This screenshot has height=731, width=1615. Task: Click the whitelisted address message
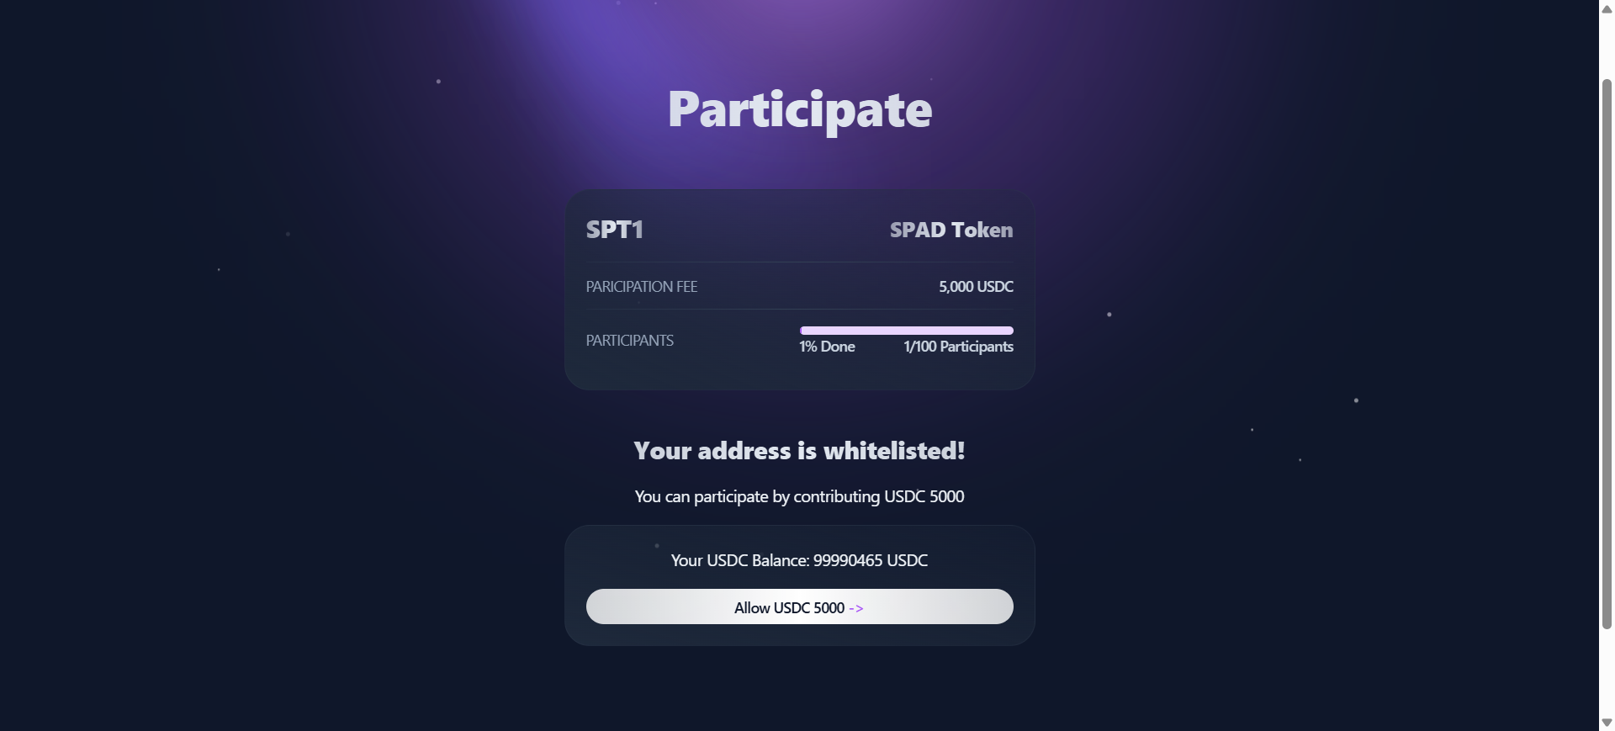tap(799, 451)
